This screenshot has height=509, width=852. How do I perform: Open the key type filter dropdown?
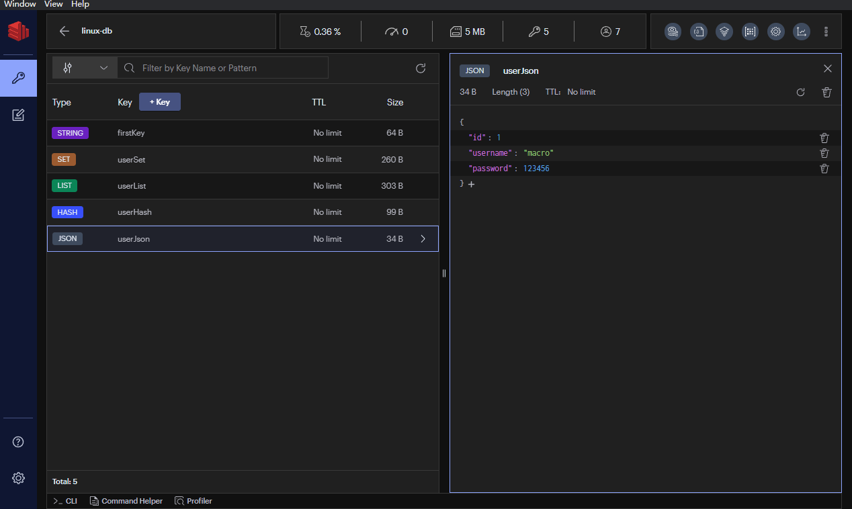85,68
